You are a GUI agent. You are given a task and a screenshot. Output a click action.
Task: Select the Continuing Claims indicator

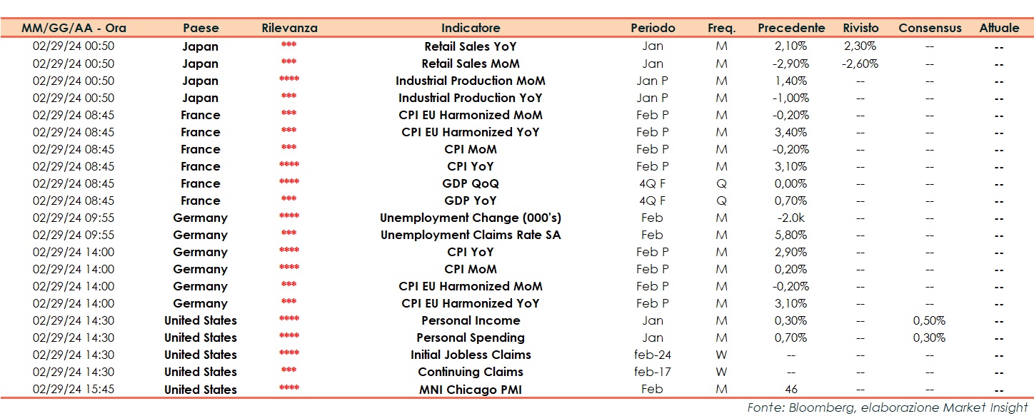coord(471,372)
